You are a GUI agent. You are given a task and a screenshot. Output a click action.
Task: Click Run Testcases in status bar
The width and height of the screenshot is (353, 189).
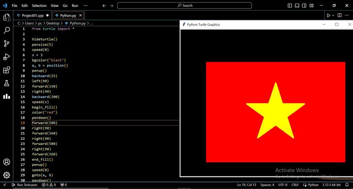tap(24, 185)
